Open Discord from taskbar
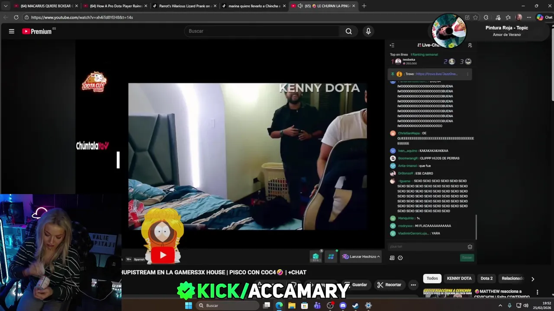The image size is (554, 311). tap(343, 305)
